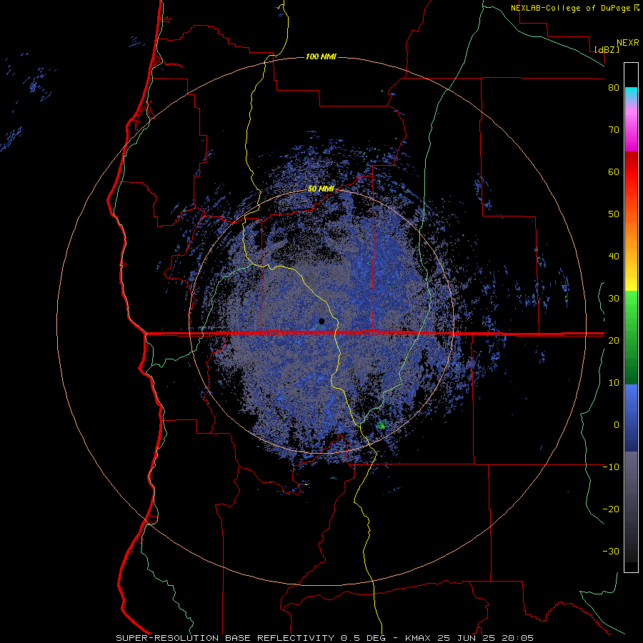Click the cyan segment of the color bar

pos(631,94)
